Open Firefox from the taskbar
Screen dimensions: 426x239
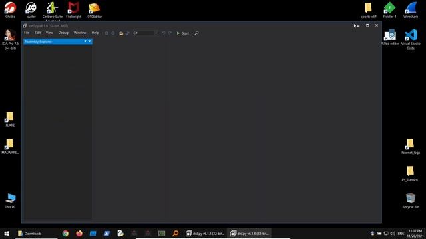click(x=79, y=233)
